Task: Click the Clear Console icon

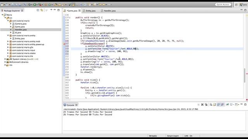Action: click(x=211, y=105)
